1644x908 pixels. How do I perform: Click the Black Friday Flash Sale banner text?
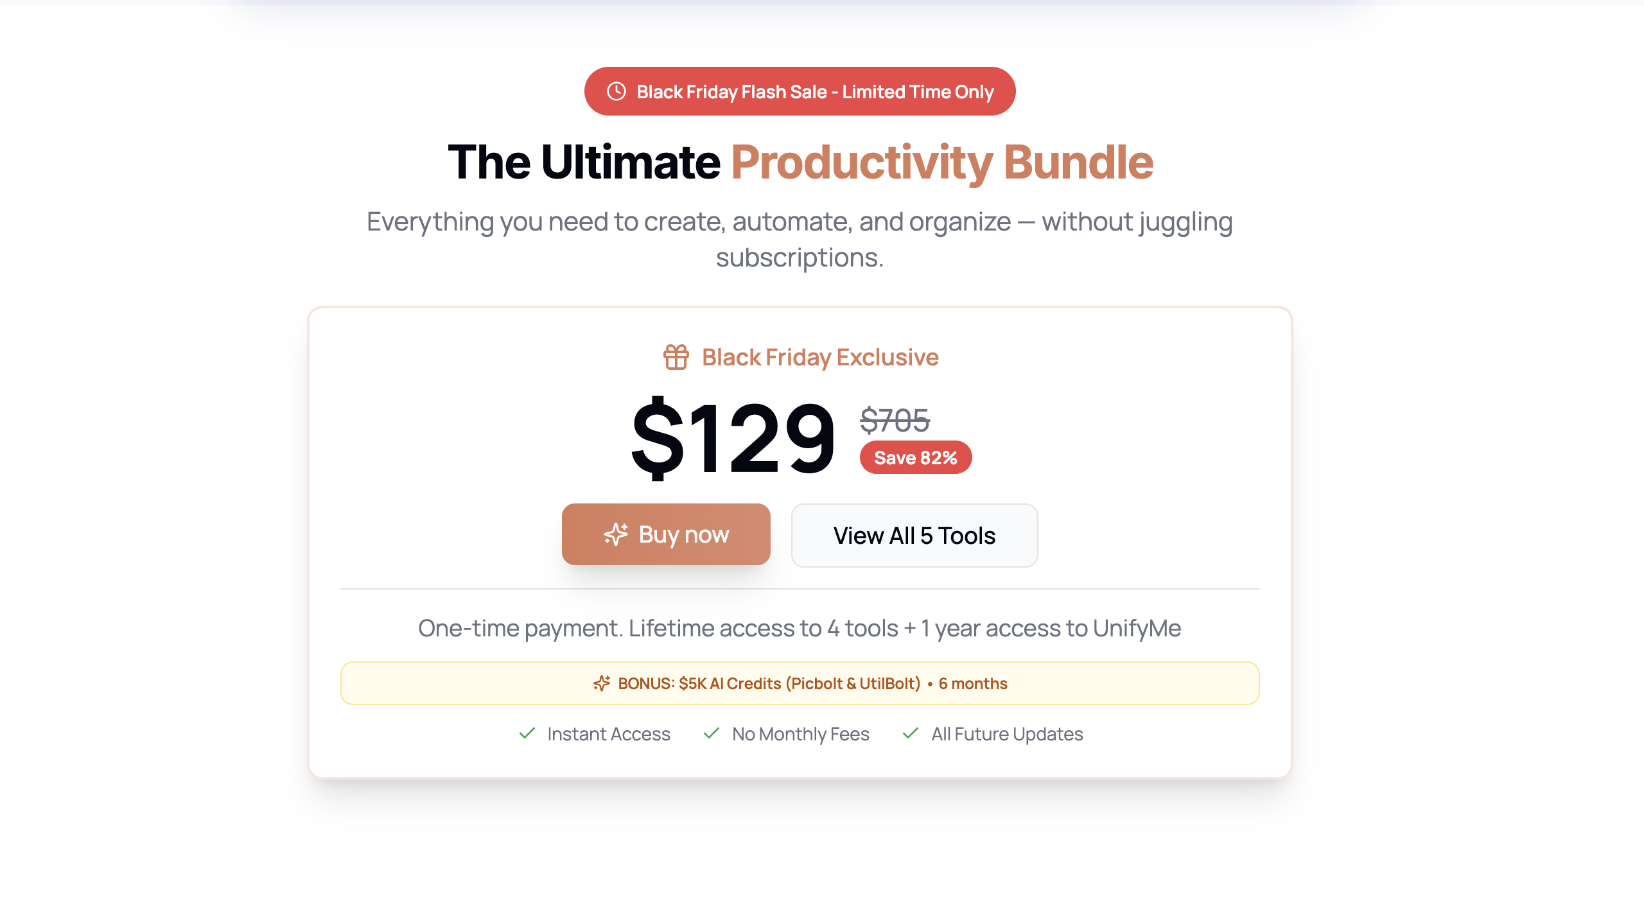click(x=814, y=92)
